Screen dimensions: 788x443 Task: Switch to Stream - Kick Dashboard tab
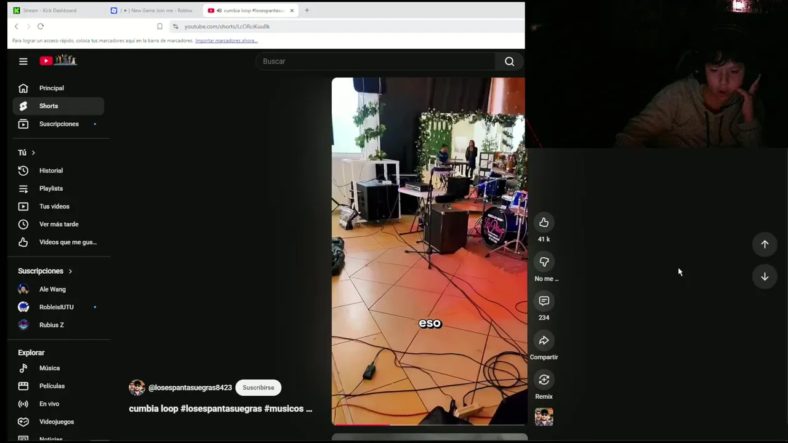pos(49,10)
